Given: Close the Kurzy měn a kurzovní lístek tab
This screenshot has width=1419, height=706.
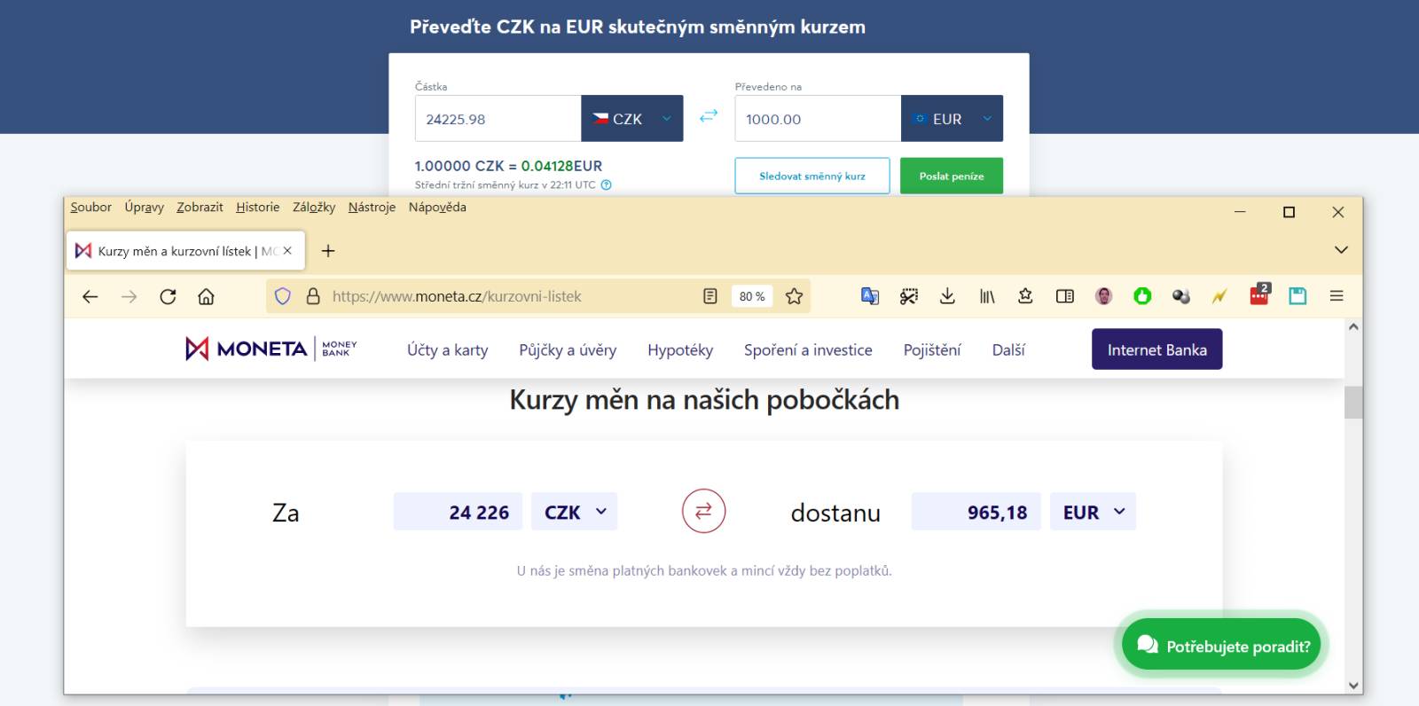Looking at the screenshot, I should coord(287,251).
